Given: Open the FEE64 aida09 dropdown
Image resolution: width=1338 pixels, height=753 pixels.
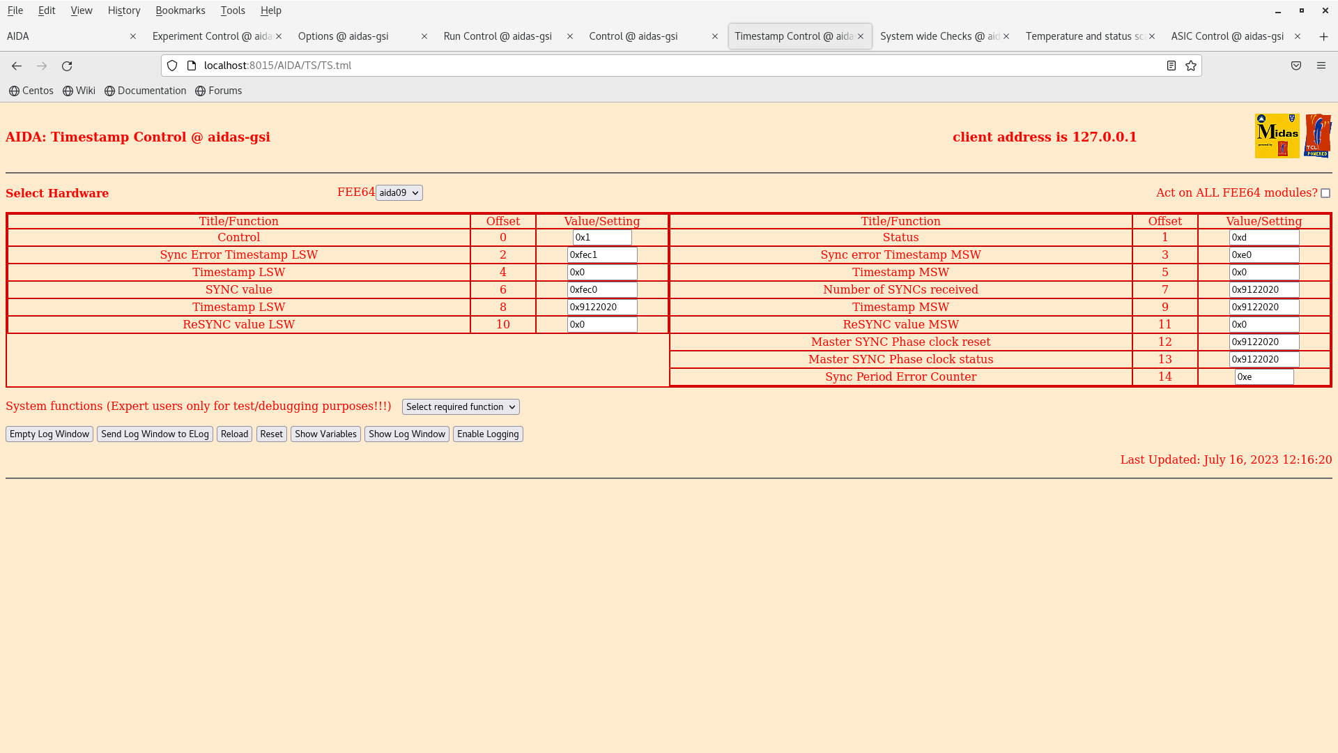Looking at the screenshot, I should (x=399, y=192).
